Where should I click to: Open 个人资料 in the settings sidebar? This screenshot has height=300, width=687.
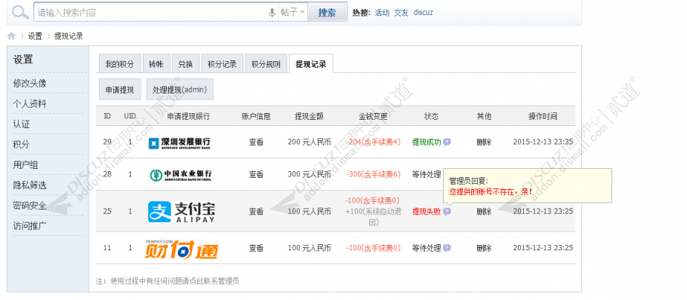click(x=29, y=104)
